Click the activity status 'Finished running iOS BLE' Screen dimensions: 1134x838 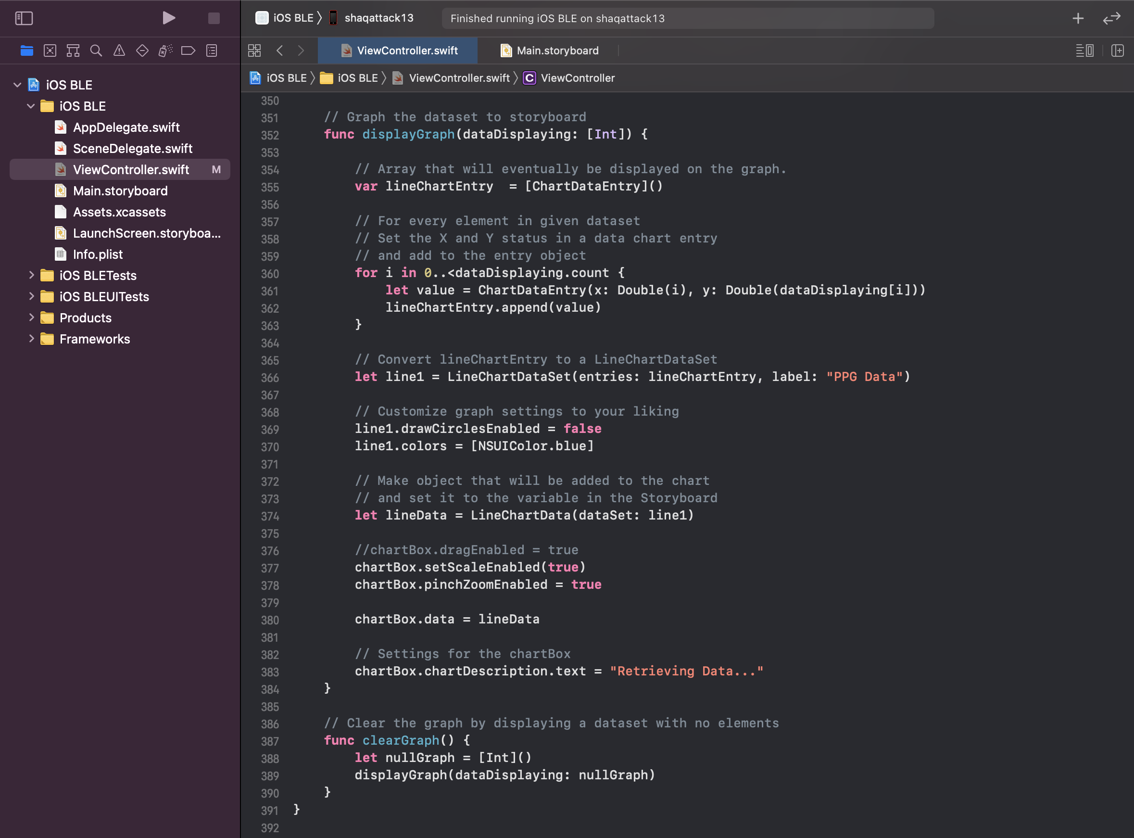coord(688,18)
